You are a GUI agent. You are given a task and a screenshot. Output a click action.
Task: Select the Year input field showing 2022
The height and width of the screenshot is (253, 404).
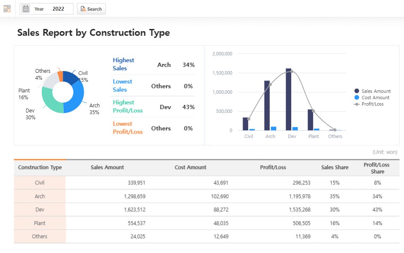tap(59, 8)
